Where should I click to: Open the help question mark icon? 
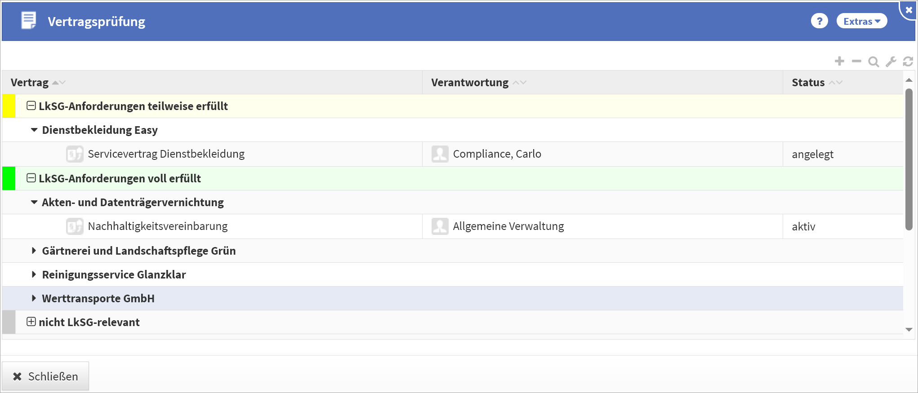click(x=819, y=21)
